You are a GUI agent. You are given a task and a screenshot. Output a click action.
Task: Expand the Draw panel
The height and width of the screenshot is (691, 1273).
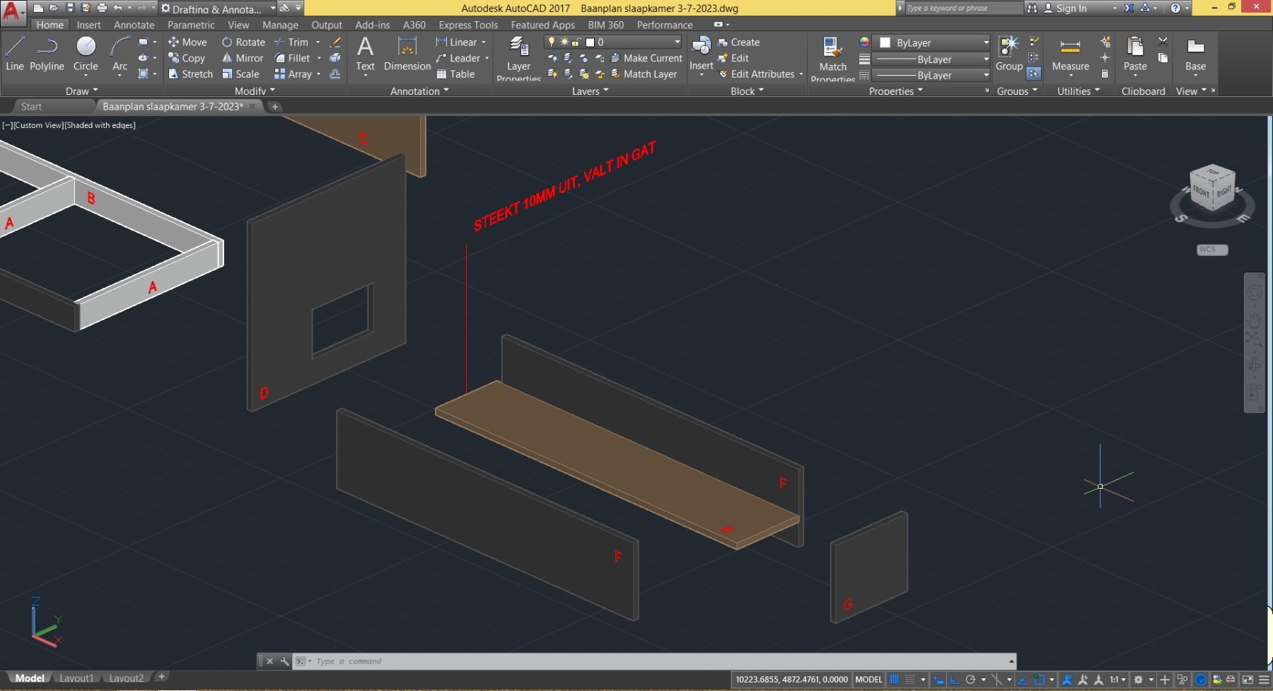point(82,91)
